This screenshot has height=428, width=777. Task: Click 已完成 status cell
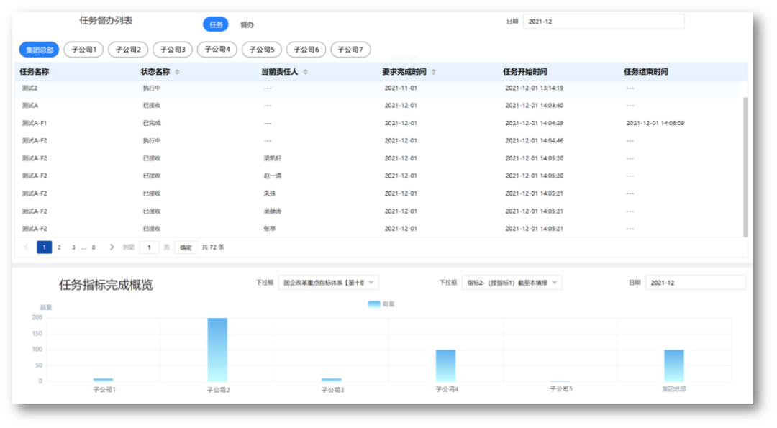pyautogui.click(x=152, y=123)
